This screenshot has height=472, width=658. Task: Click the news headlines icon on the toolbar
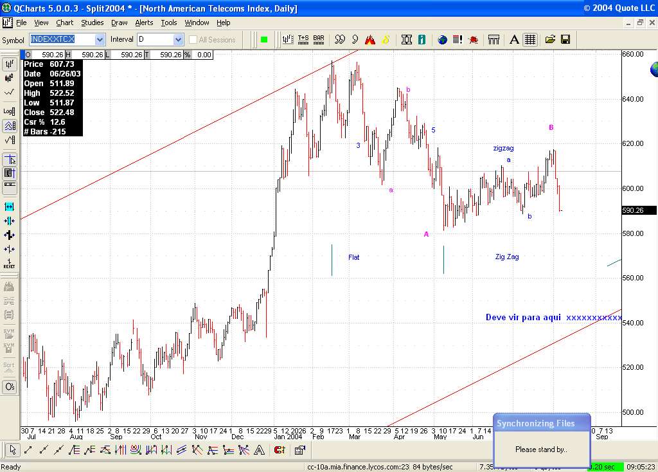tap(458, 39)
